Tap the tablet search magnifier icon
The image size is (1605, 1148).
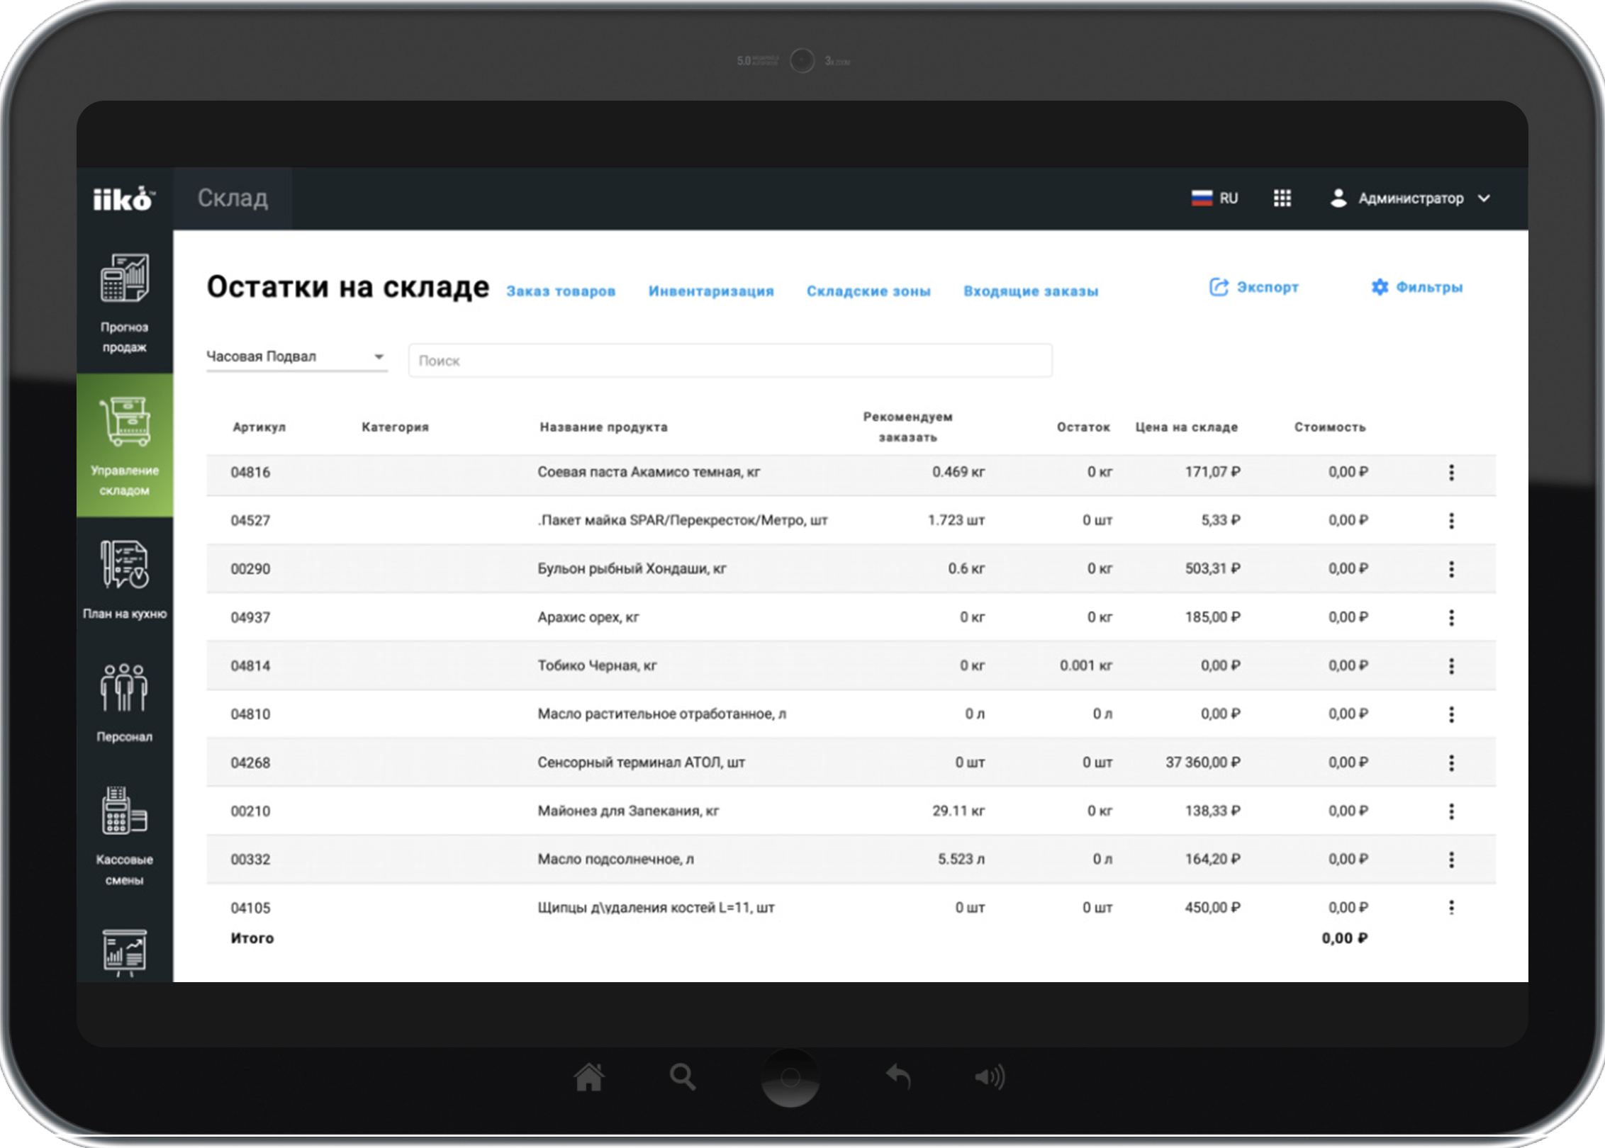click(x=683, y=1077)
